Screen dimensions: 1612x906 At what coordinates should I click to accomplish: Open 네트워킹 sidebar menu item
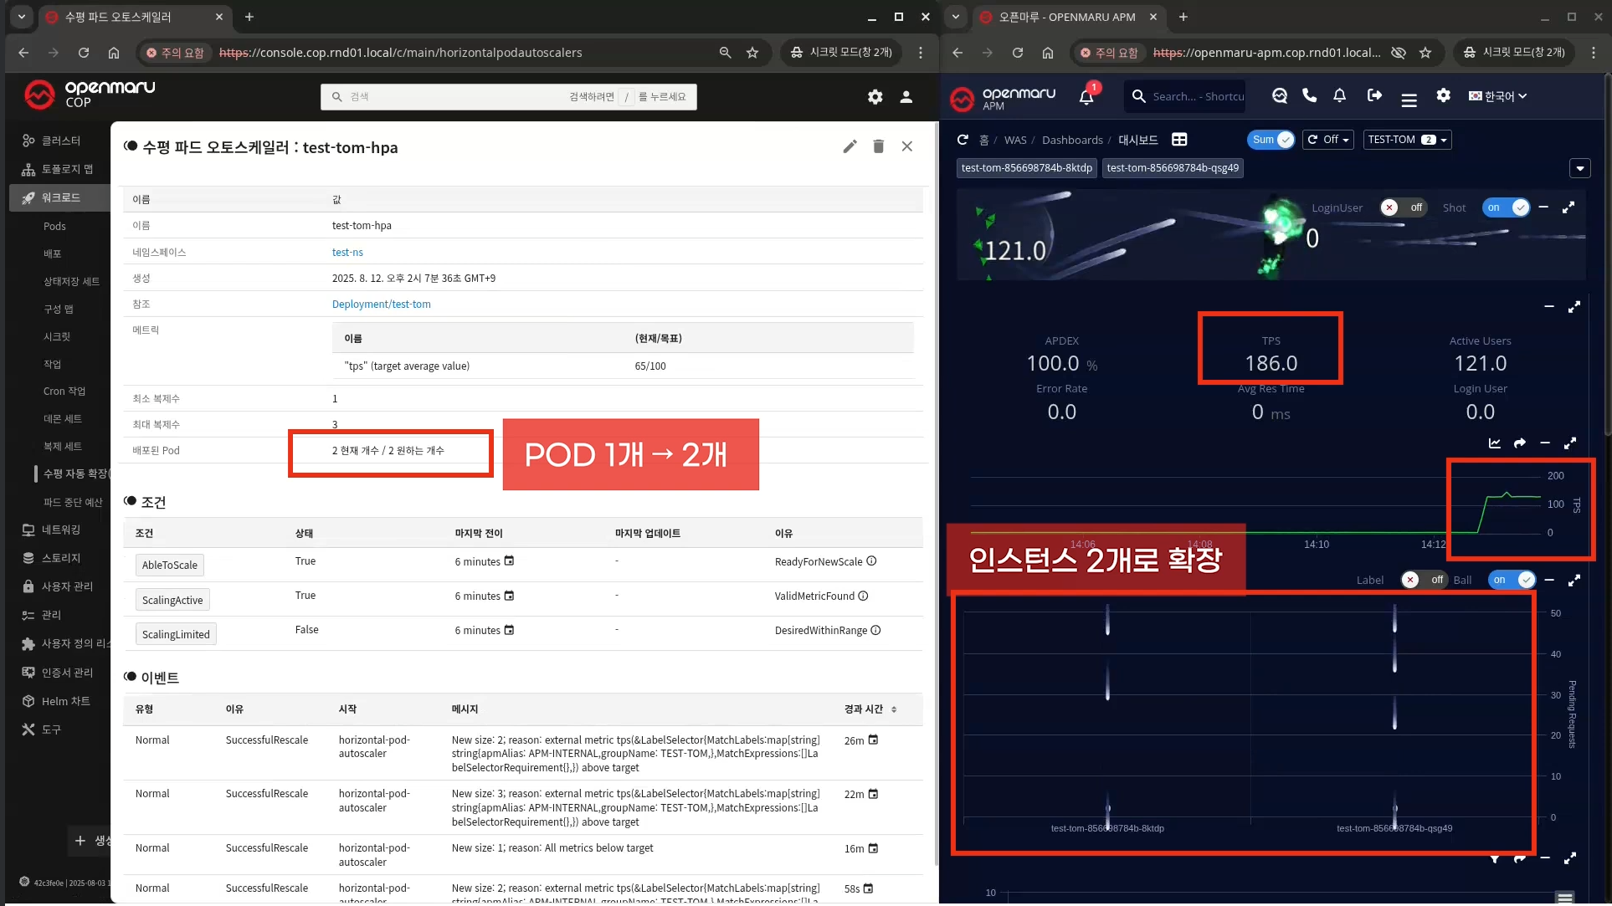tap(61, 530)
